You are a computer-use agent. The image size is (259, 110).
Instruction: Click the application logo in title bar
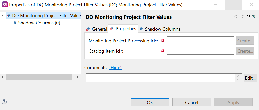coord(4,5)
